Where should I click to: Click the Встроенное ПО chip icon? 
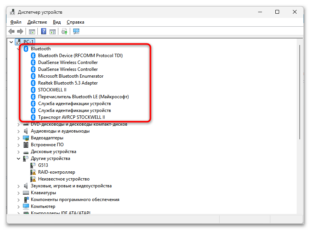click(x=26, y=145)
